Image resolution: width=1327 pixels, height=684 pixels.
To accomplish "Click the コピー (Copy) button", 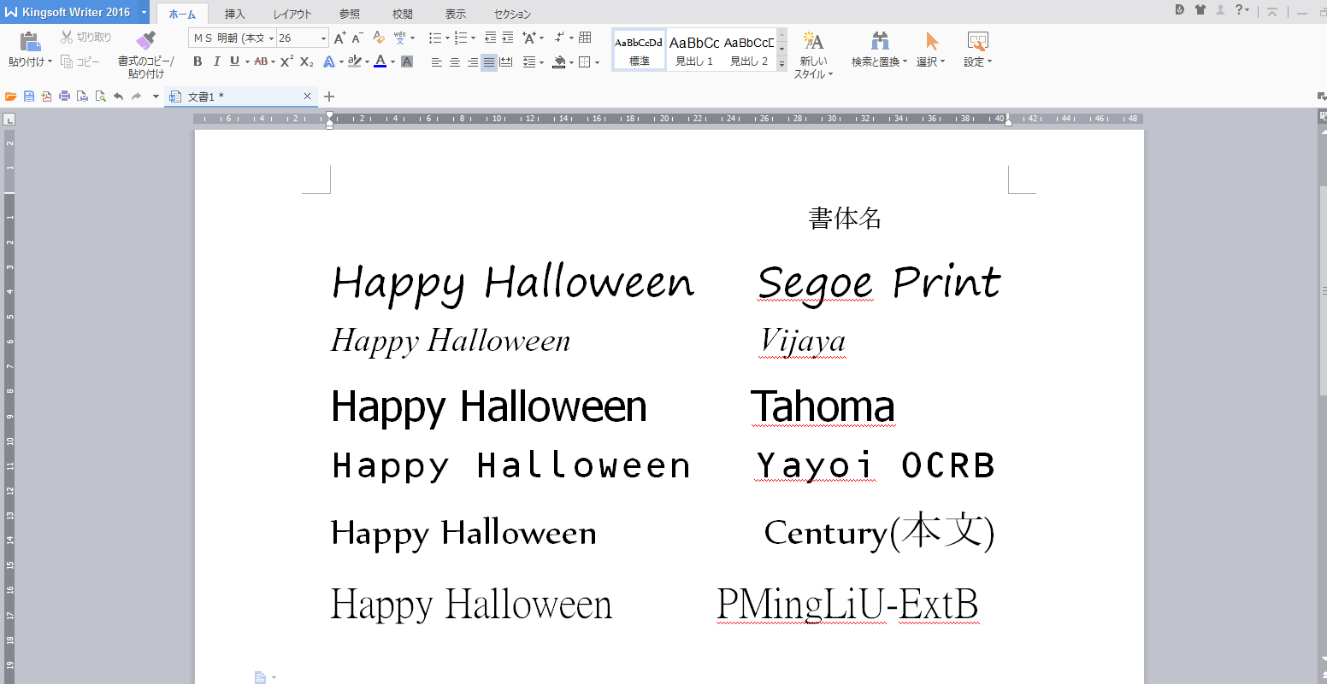I will (80, 61).
